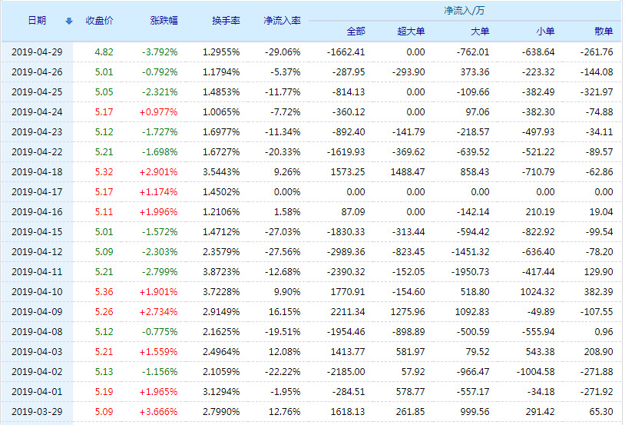Select the 2019-04-10 closing price 5.36
The height and width of the screenshot is (425, 625).
pyautogui.click(x=104, y=292)
